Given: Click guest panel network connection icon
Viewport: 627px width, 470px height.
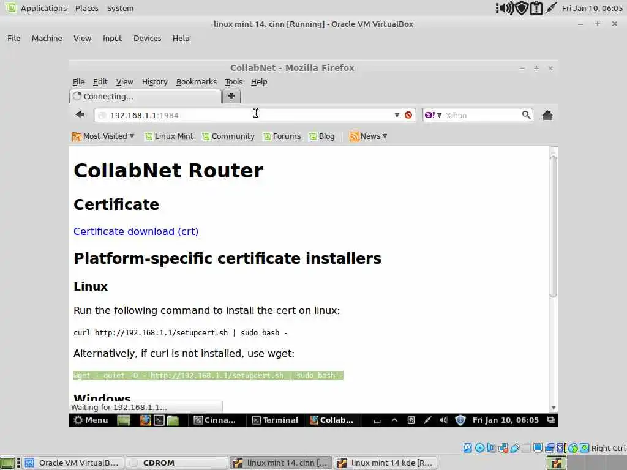Looking at the screenshot, I should tap(427, 420).
